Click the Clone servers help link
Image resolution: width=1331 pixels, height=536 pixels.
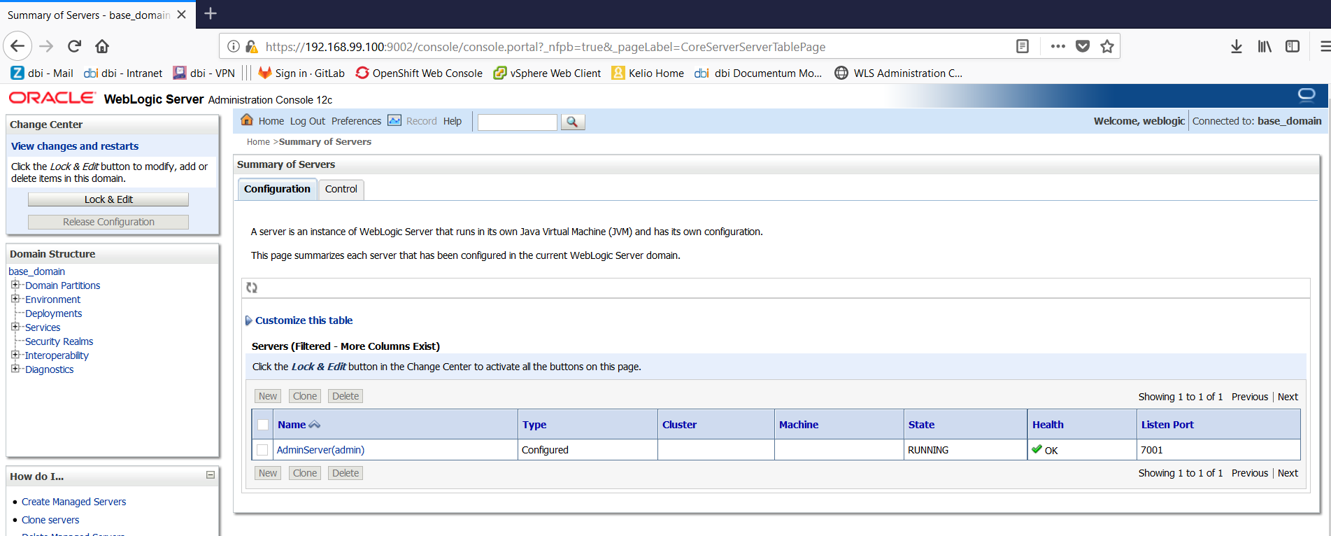(x=50, y=520)
